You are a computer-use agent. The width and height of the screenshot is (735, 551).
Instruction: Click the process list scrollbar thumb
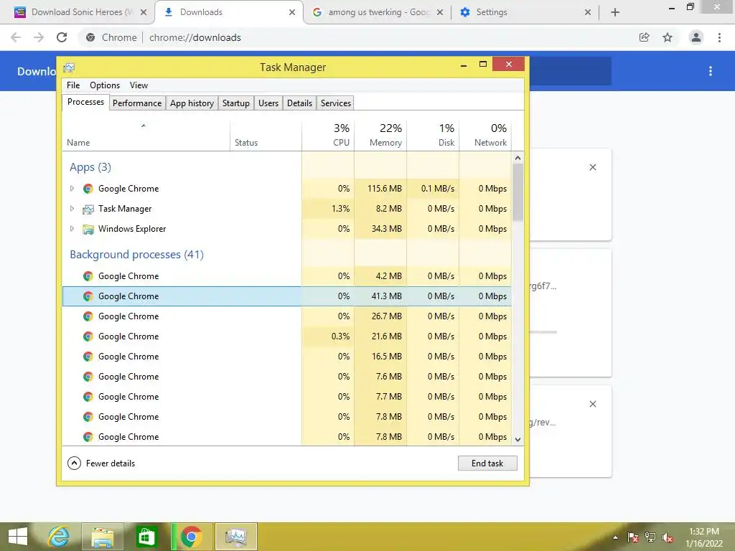coord(518,192)
